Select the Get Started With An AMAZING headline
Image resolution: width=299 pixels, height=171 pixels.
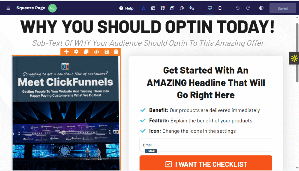(x=206, y=83)
